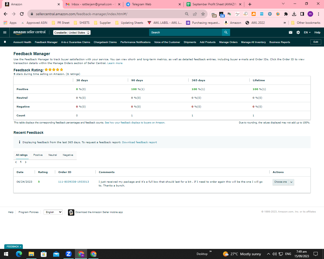Image resolution: width=324 pixels, height=259 pixels.
Task: Select the Neutral feedback tab
Action: point(53,155)
